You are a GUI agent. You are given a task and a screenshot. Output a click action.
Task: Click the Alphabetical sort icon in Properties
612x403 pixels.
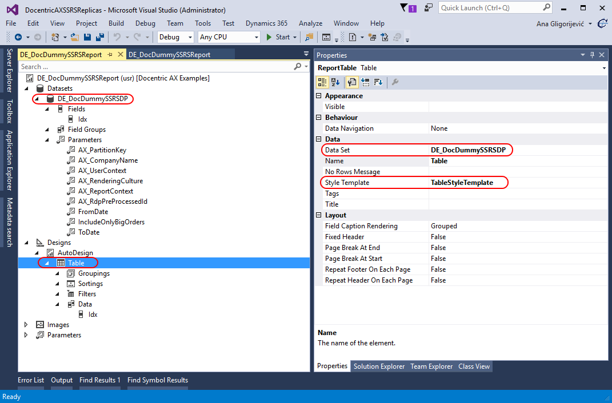coord(335,82)
